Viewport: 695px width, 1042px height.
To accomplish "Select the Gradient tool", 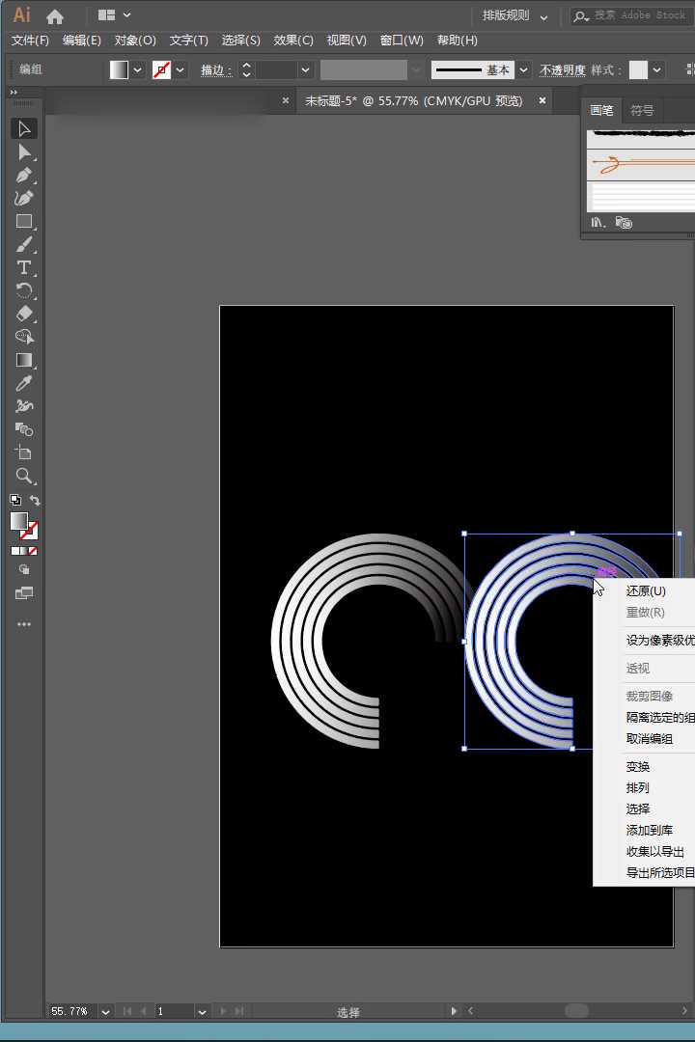I will pos(24,360).
